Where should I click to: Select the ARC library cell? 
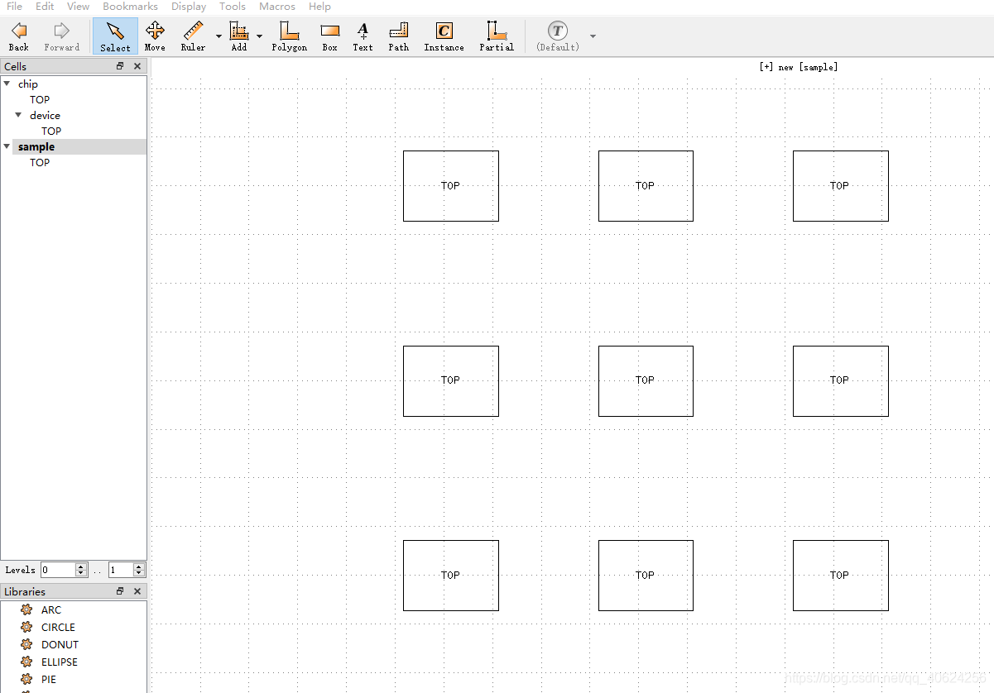click(x=51, y=609)
